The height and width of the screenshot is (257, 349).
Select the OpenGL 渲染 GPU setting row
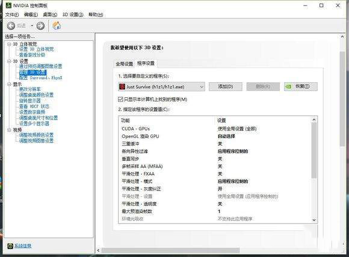point(215,136)
